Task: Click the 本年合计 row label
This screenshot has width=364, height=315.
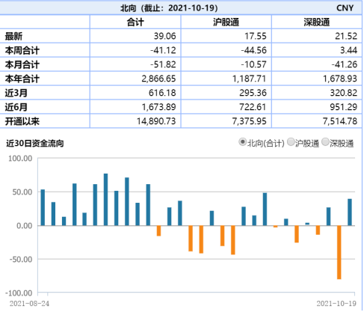Action: click(22, 79)
